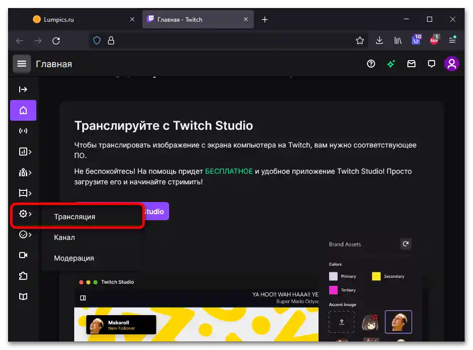Viewport: 473px width, 350px height.
Task: Click the green sparkle icon in header
Action: coord(391,64)
